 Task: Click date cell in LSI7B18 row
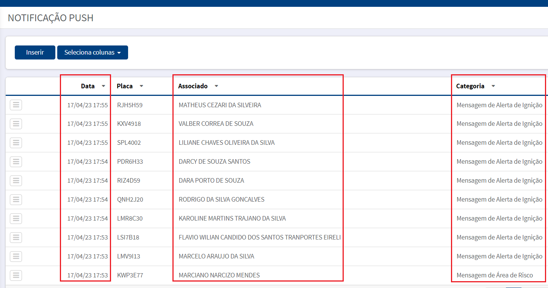(88, 238)
